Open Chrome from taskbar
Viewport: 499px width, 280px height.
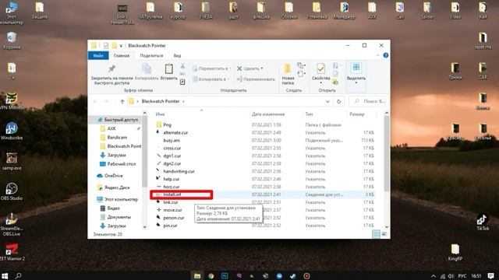pos(211,276)
